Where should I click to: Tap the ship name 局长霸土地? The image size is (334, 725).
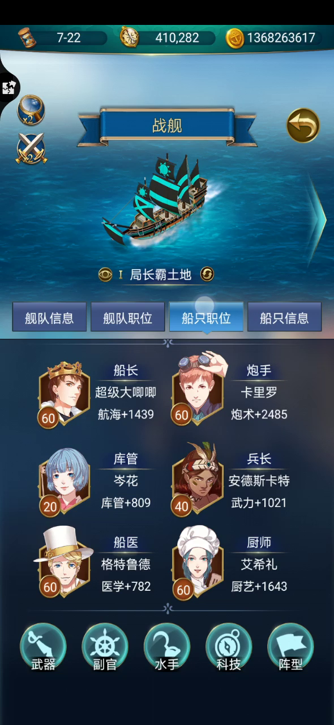[x=161, y=275]
